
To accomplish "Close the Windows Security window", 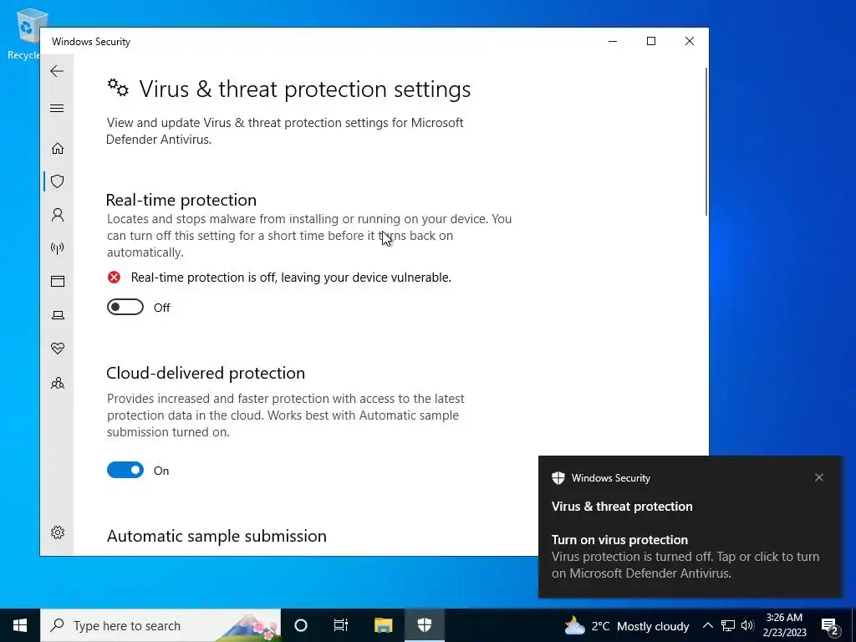I will pos(690,42).
